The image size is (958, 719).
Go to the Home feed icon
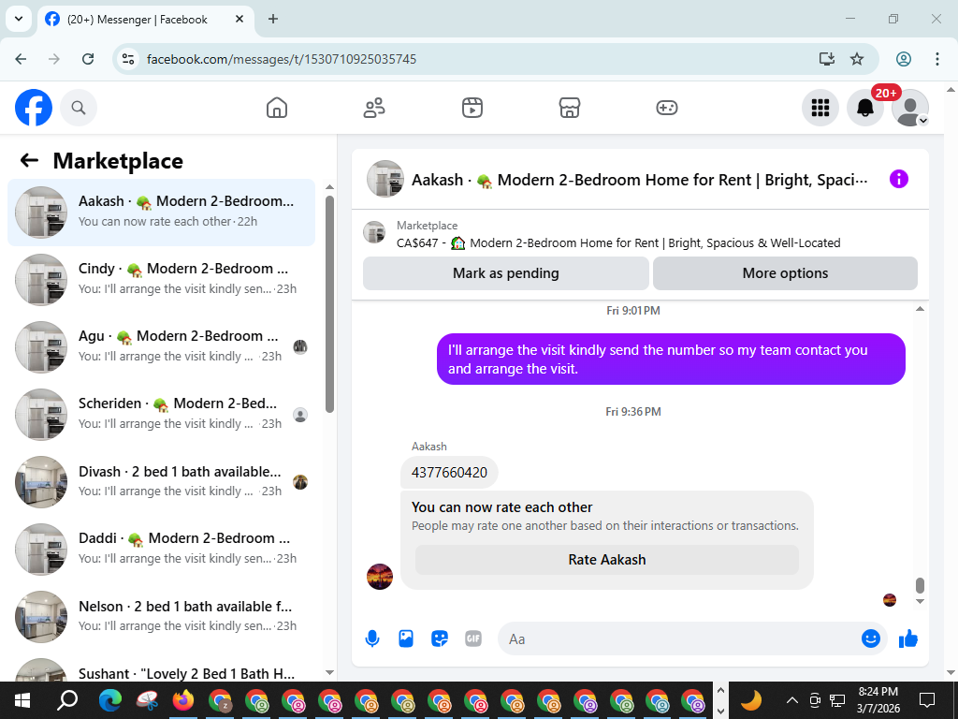coord(277,109)
